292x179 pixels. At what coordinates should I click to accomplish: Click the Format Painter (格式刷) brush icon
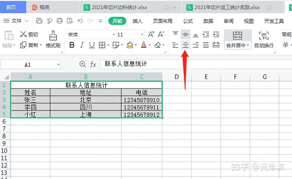[53, 36]
